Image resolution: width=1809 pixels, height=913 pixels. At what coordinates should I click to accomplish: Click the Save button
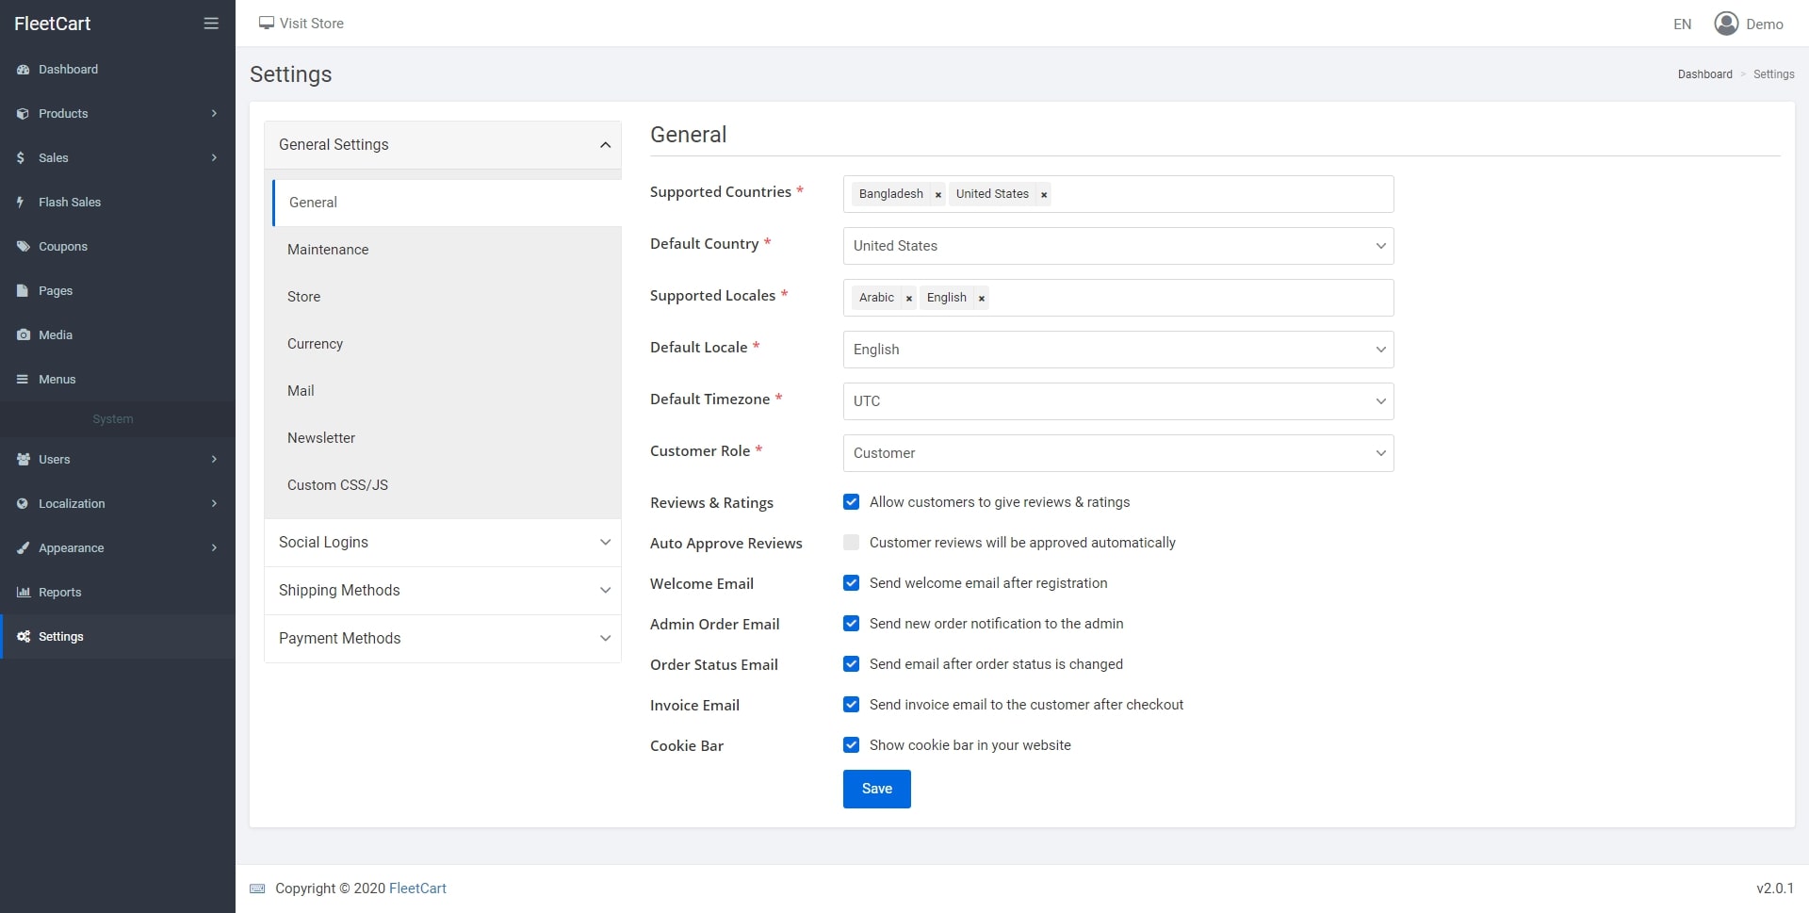(876, 790)
